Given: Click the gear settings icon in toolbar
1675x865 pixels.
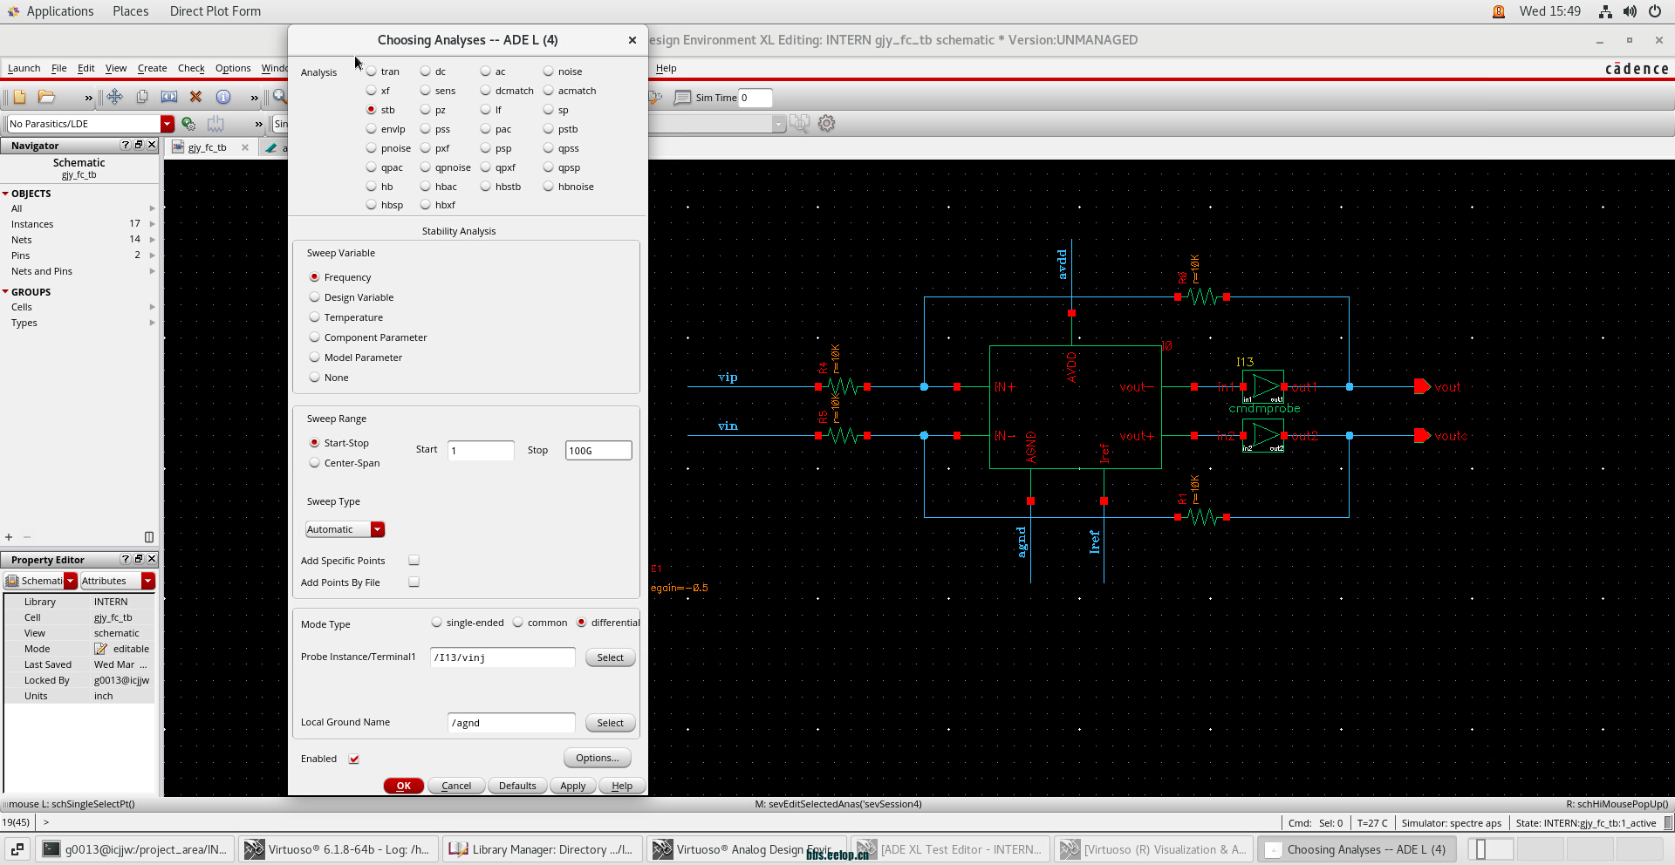Looking at the screenshot, I should pyautogui.click(x=827, y=124).
